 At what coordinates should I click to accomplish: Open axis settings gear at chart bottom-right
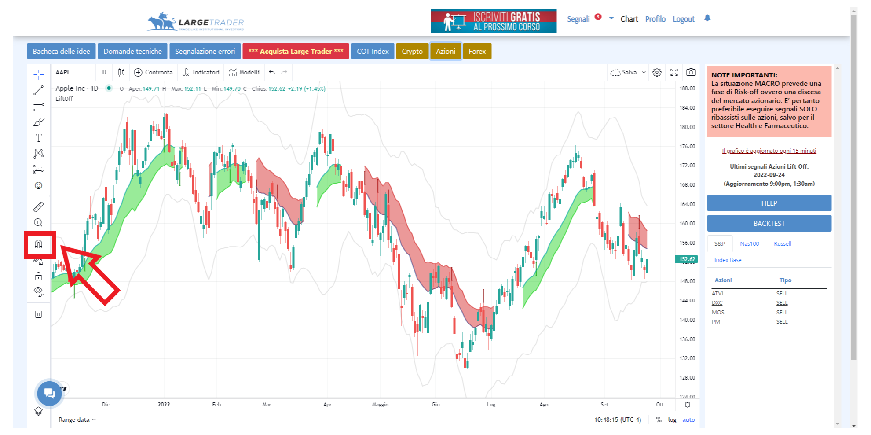[688, 405]
